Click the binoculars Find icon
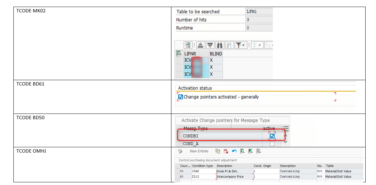376x185 pixels. (x=220, y=45)
